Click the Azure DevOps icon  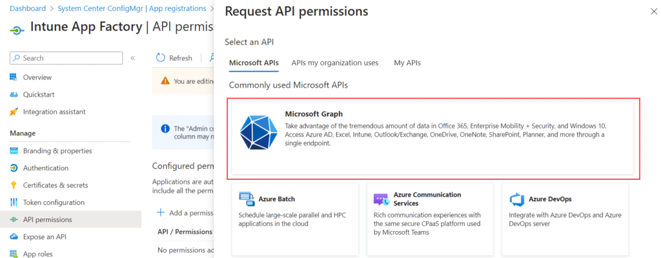(516, 199)
